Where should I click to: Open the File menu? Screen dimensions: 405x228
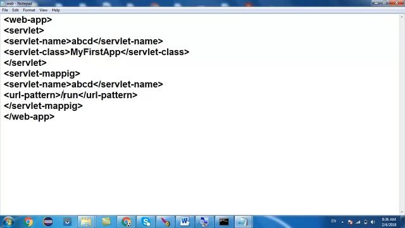[x=5, y=10]
